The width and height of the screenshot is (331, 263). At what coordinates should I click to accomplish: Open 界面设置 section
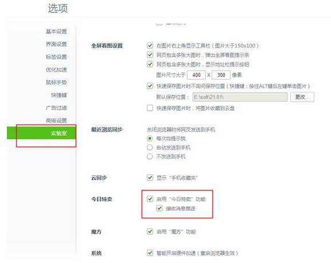click(56, 44)
